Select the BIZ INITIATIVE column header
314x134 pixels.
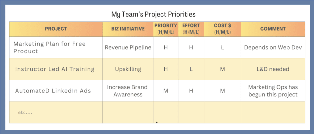pyautogui.click(x=128, y=29)
